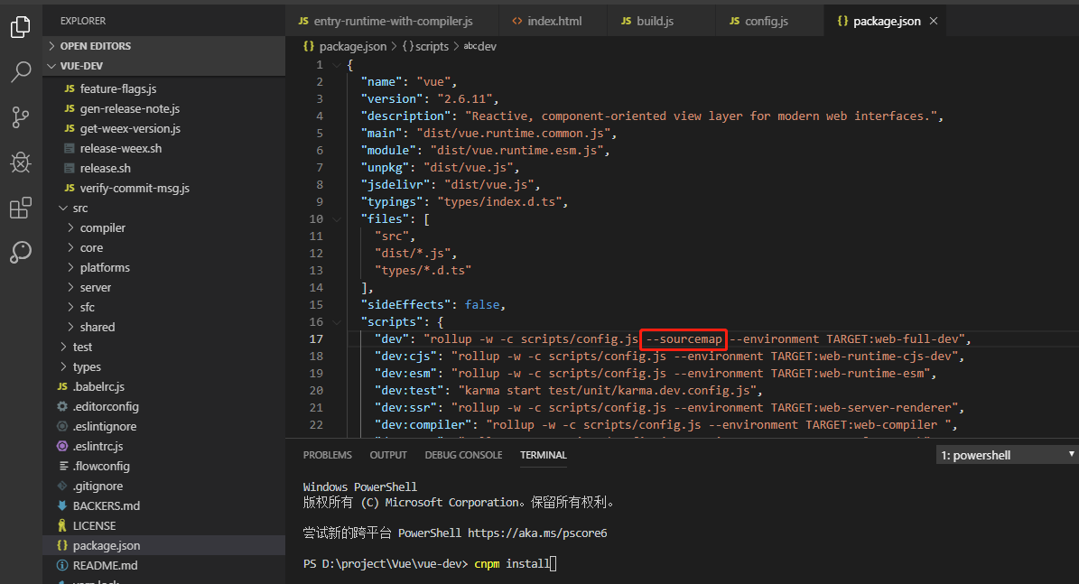Open the Debug view bug icon
Viewport: 1079px width, 584px height.
[x=21, y=162]
